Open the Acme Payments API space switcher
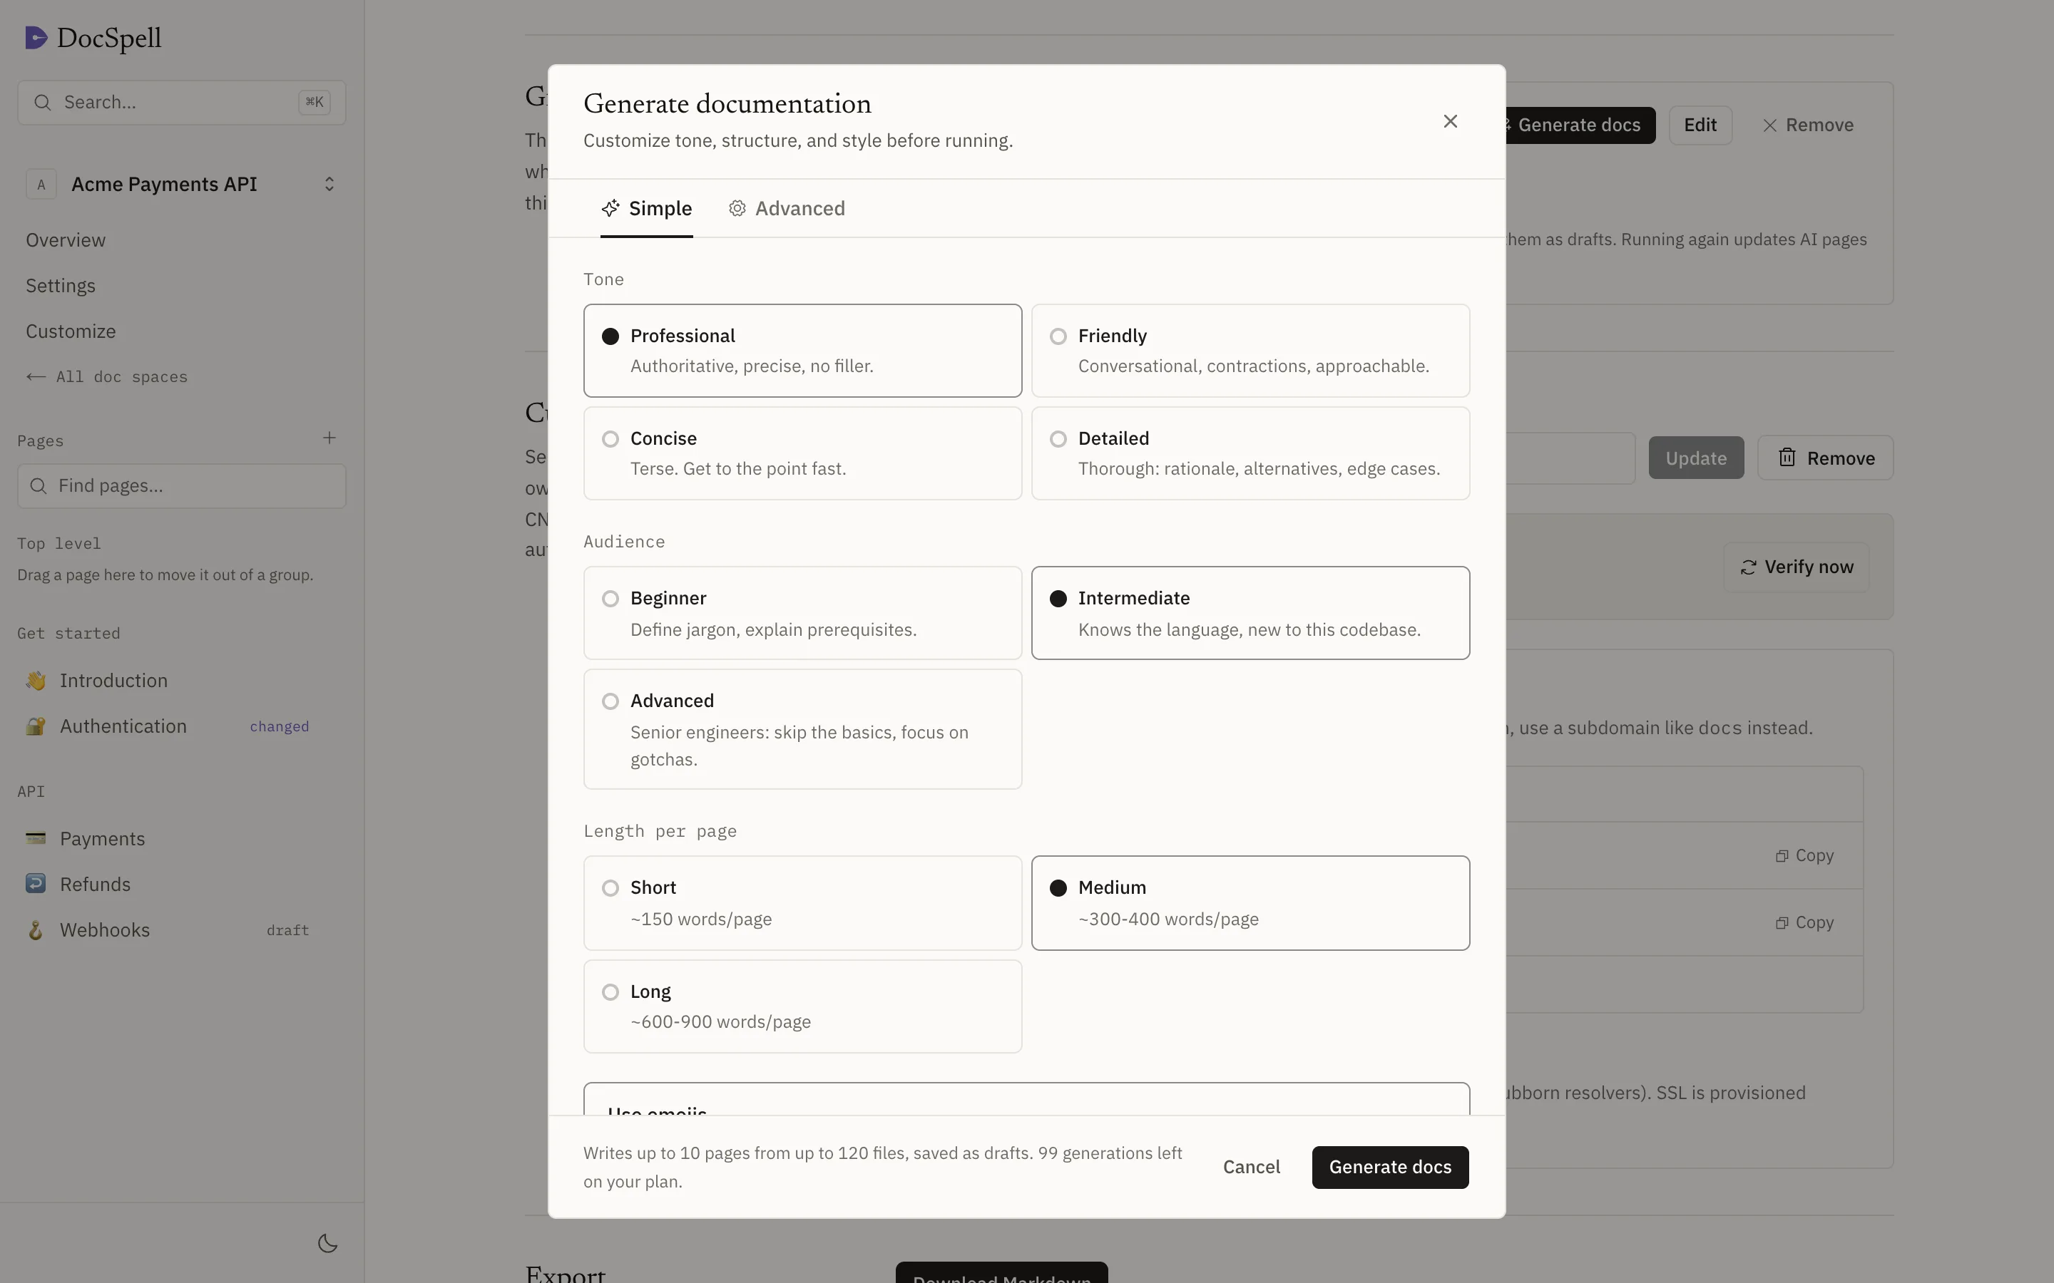This screenshot has height=1283, width=2054. tap(182, 184)
